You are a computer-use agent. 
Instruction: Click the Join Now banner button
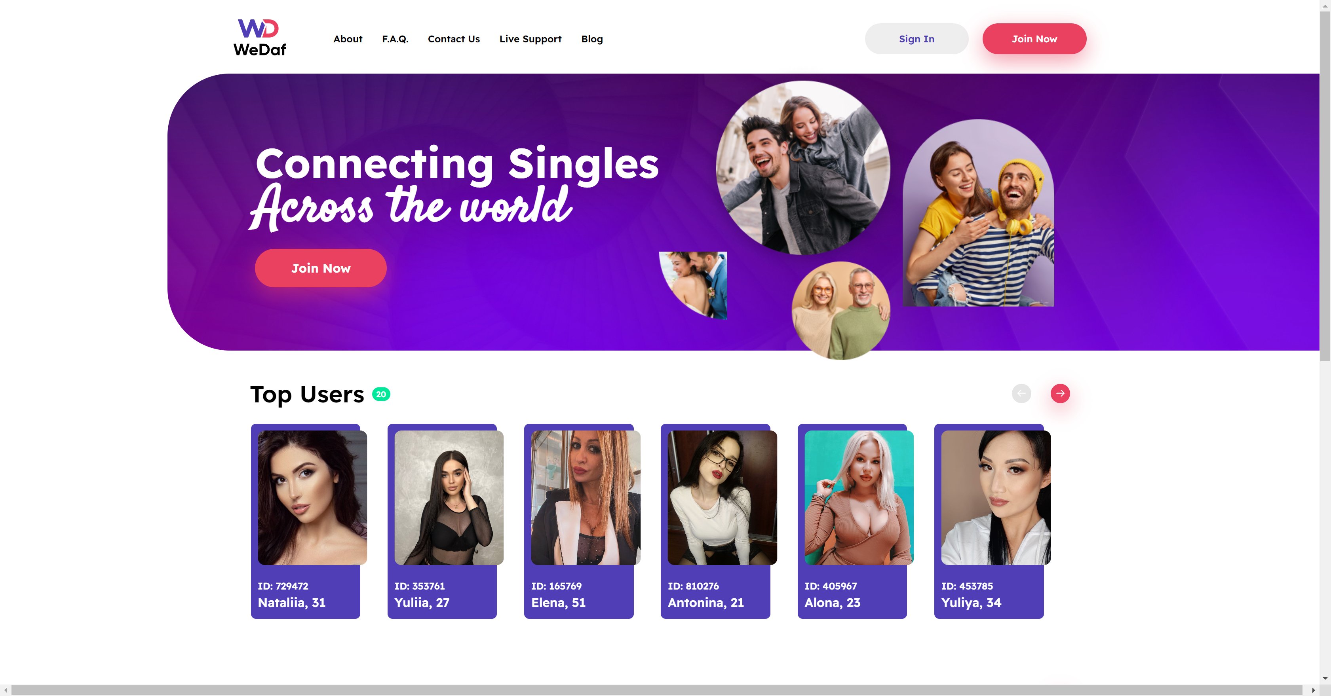pyautogui.click(x=320, y=268)
